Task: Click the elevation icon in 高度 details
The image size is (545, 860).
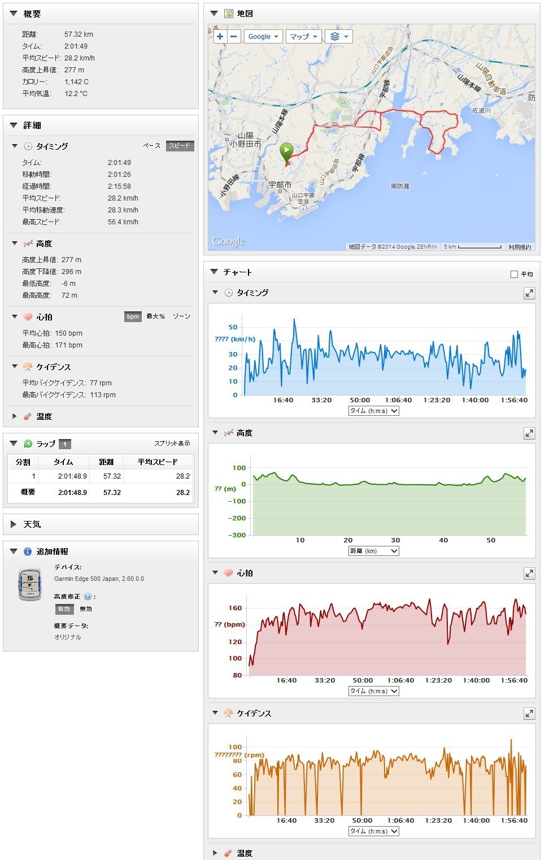Action: 28,244
